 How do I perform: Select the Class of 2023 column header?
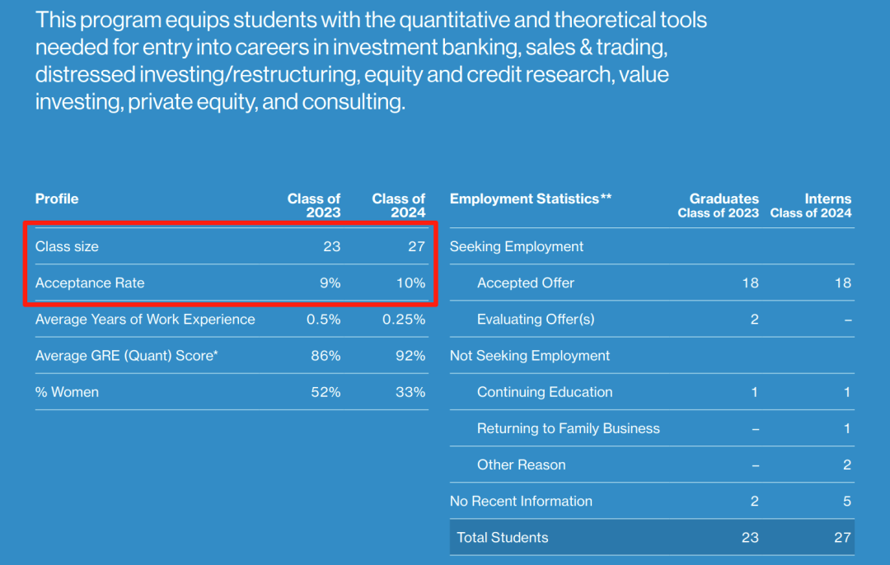tap(314, 205)
